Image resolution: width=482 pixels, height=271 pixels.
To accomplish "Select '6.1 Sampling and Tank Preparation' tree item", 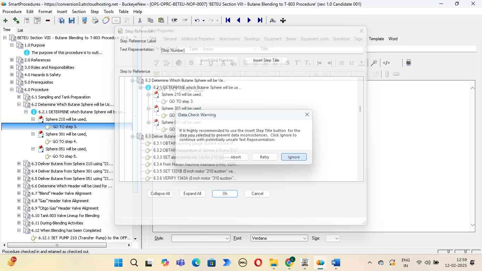I will [61, 97].
